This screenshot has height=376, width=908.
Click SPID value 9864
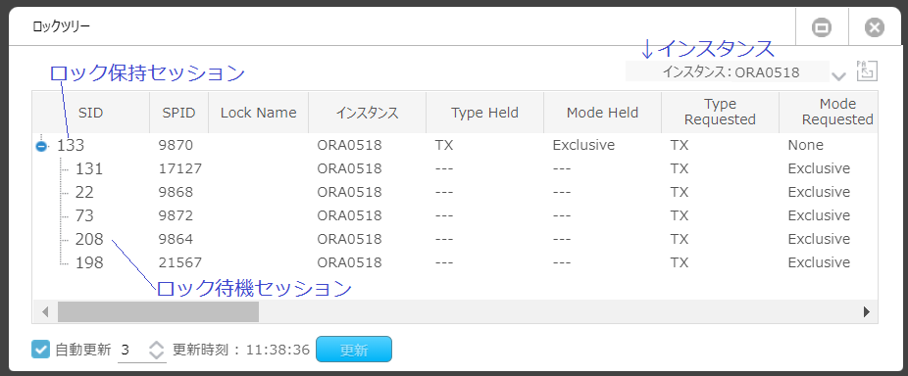176,239
